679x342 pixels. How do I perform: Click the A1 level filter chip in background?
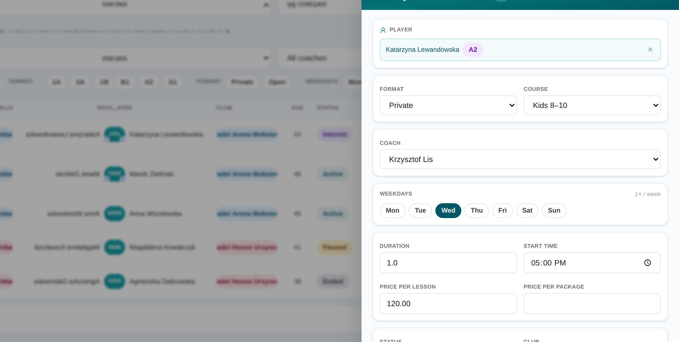[173, 82]
